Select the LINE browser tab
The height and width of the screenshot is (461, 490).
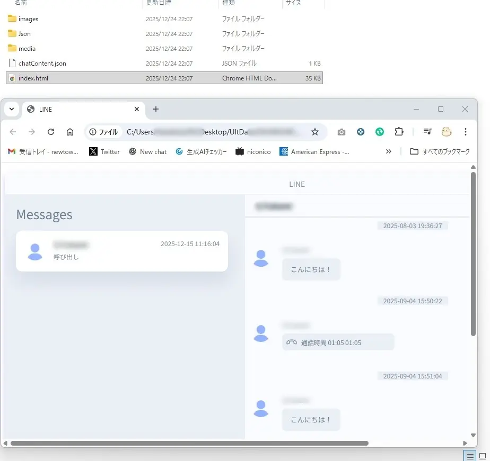point(80,109)
